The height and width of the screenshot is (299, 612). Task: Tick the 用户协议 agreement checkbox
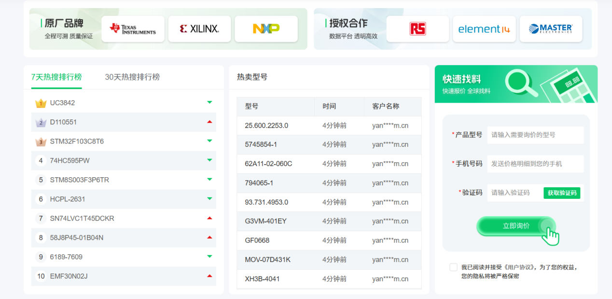(x=453, y=267)
